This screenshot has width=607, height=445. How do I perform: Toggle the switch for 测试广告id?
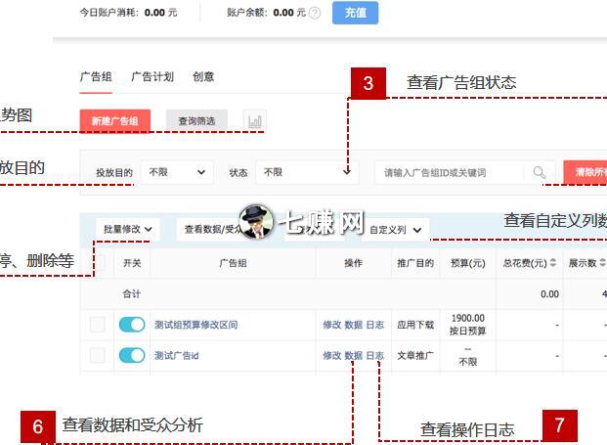click(132, 355)
